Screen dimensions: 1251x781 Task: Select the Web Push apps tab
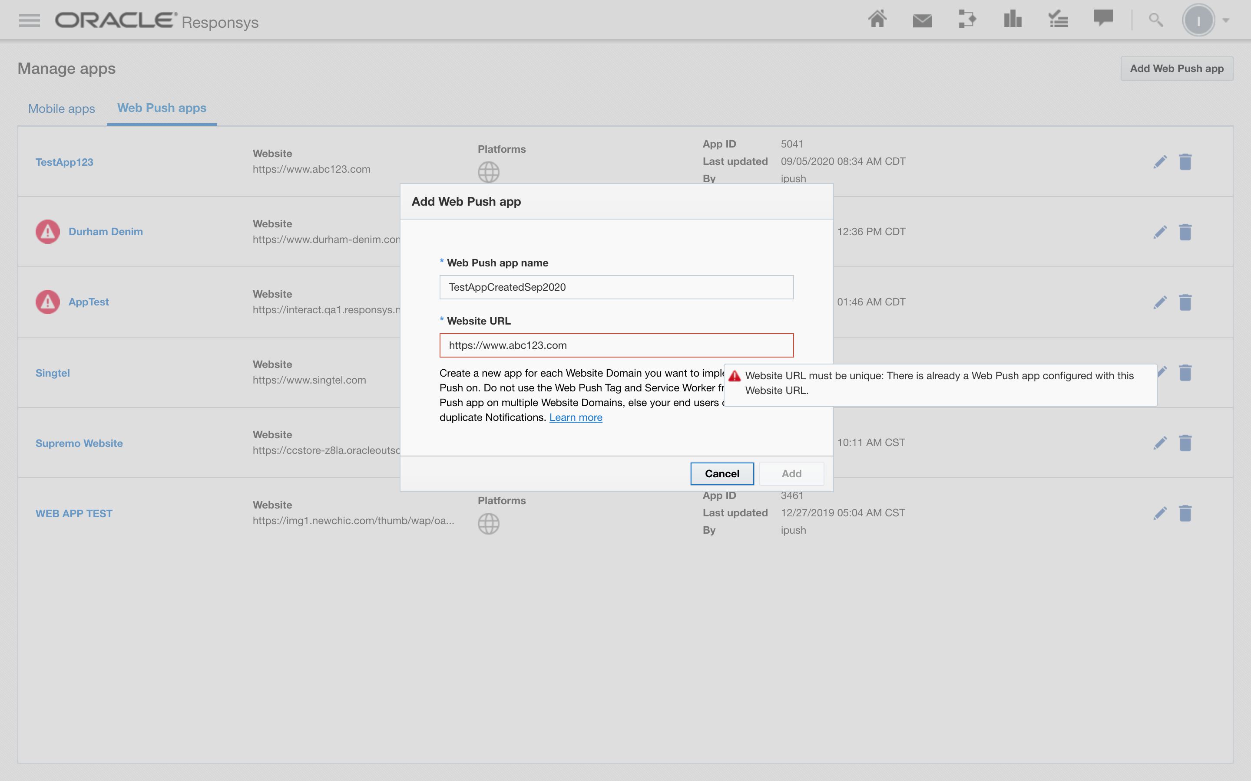coord(161,108)
